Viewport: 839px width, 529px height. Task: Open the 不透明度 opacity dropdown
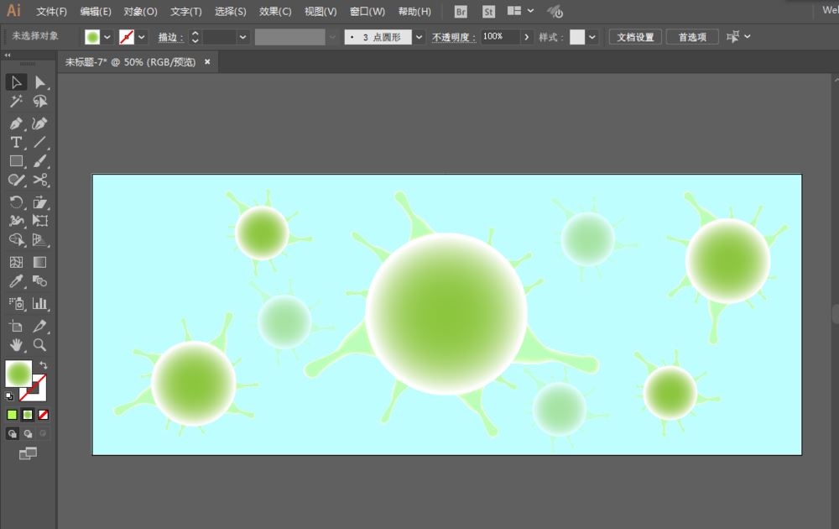[526, 36]
